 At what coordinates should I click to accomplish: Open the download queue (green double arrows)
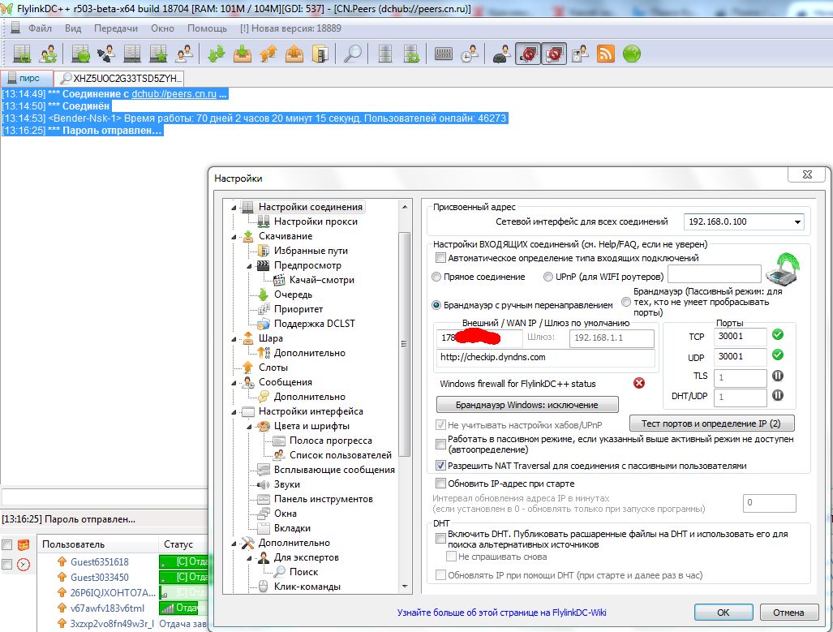pyautogui.click(x=217, y=54)
